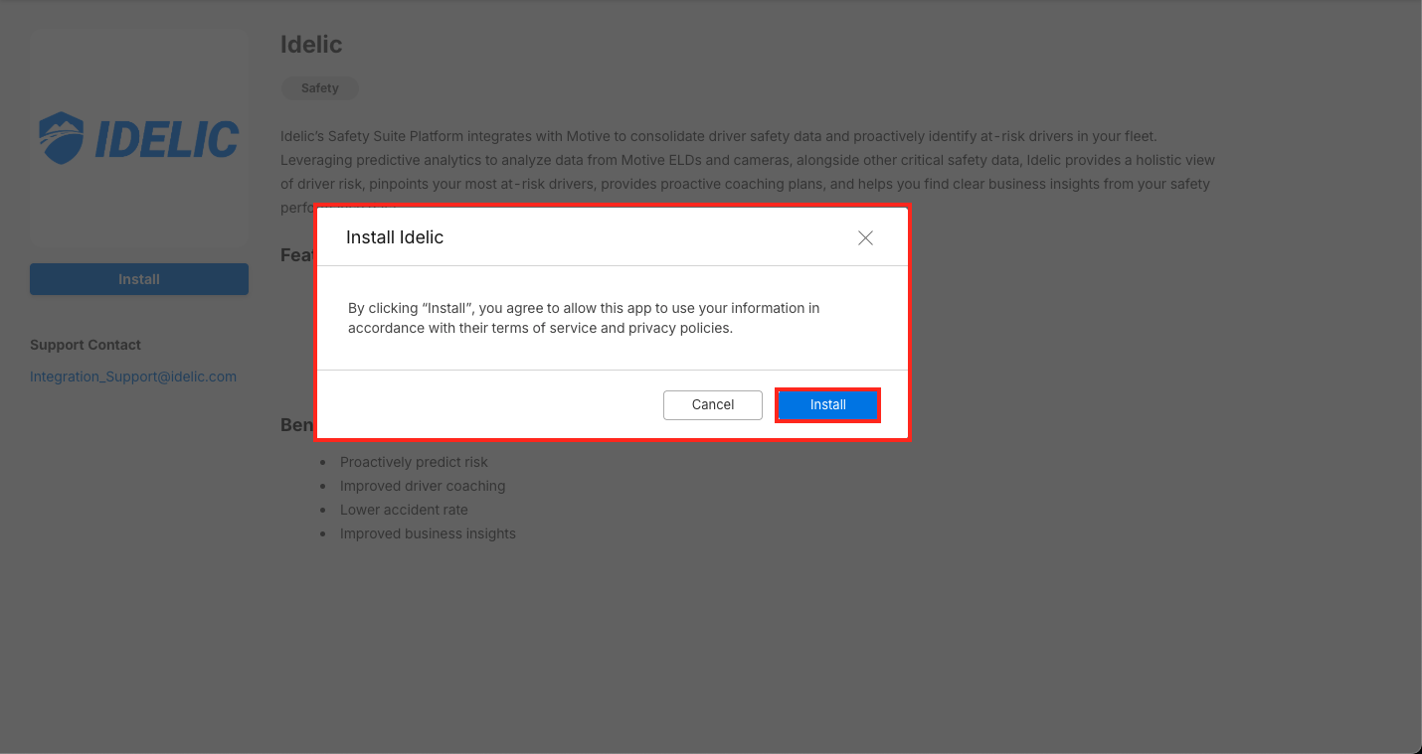Confirm with the blue Install button in the dialog

pos(827,405)
